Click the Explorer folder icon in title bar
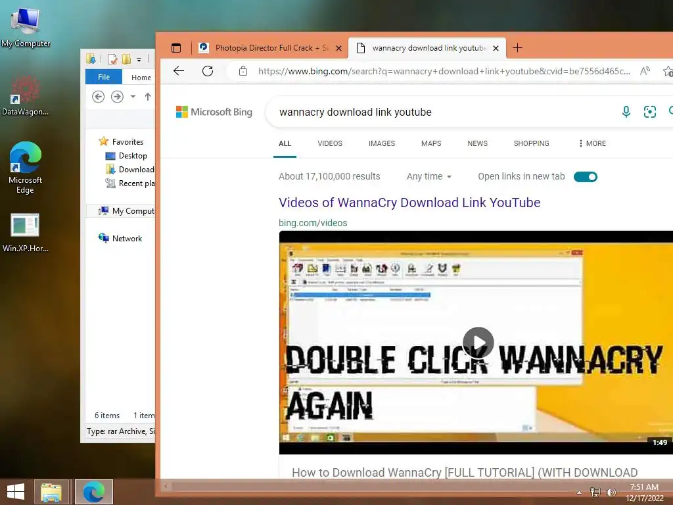Image resolution: width=673 pixels, height=505 pixels. [91, 59]
